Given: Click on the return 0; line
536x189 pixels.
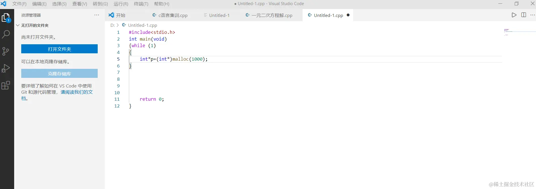Looking at the screenshot, I should click(x=152, y=99).
